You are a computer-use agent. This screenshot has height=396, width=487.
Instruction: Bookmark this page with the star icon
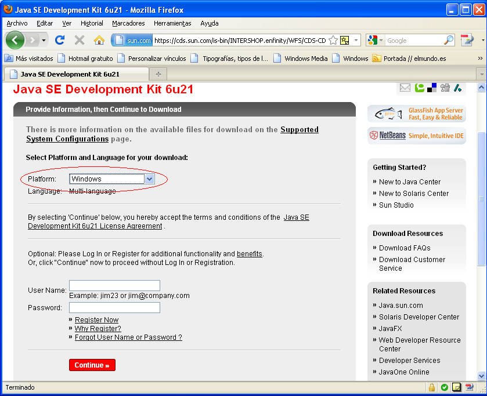pyautogui.click(x=333, y=40)
